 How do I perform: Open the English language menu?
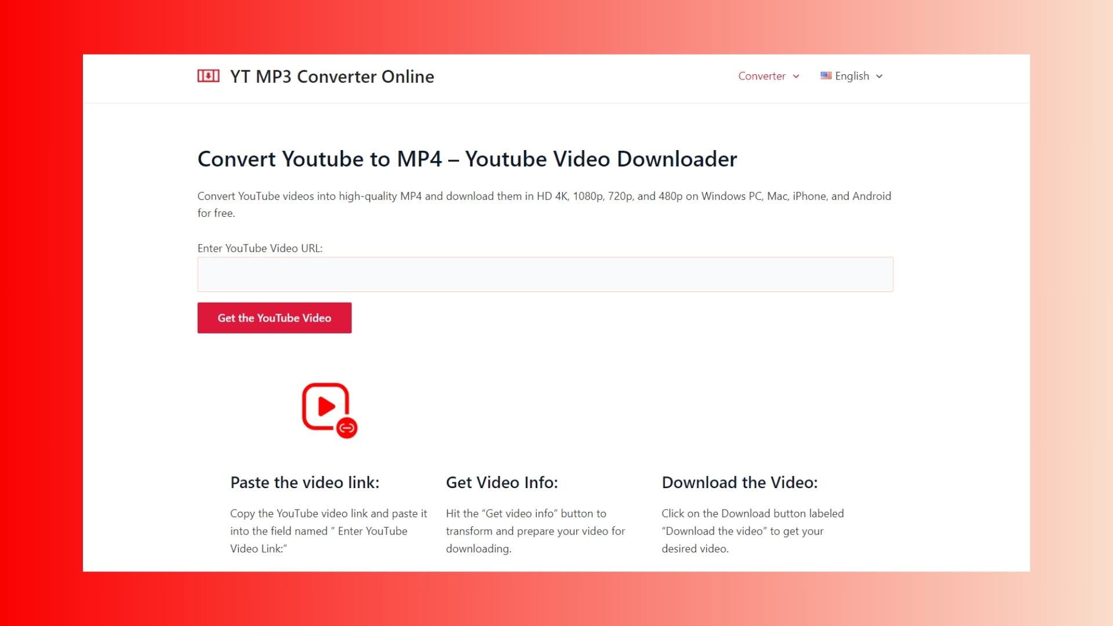[x=852, y=76]
